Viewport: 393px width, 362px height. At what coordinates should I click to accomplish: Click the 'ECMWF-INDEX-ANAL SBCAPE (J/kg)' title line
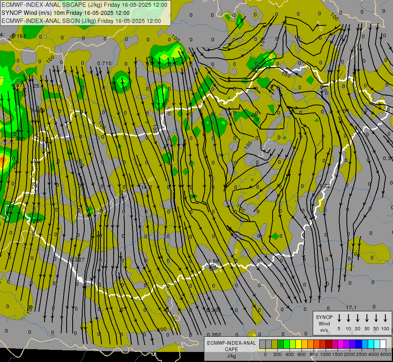click(x=84, y=5)
